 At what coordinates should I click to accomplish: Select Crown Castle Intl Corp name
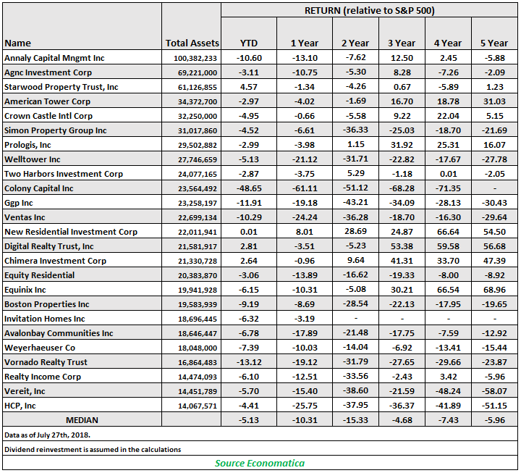(x=48, y=116)
